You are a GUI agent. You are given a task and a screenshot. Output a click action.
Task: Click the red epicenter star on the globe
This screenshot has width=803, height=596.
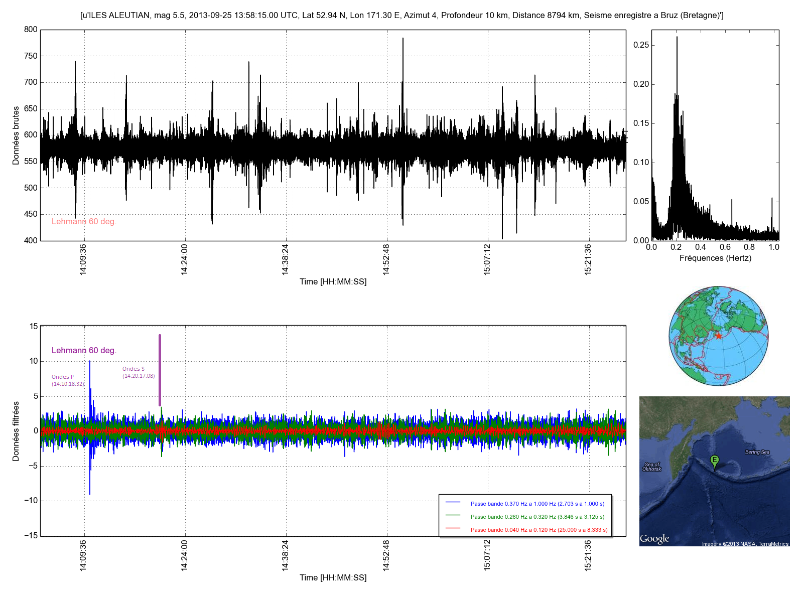pos(719,336)
